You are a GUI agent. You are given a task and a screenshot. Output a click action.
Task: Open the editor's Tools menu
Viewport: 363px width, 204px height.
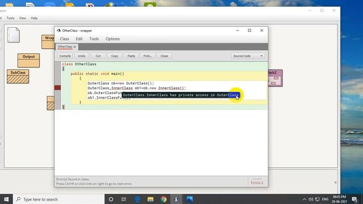[x=94, y=39]
